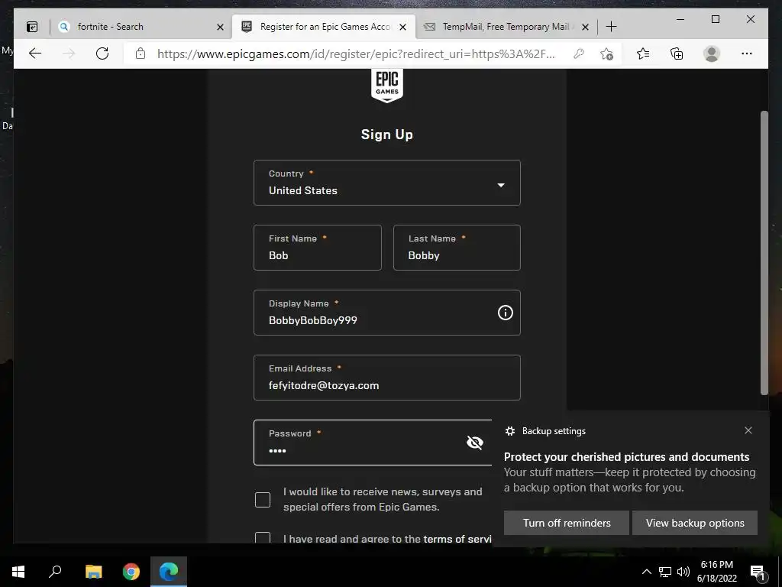The height and width of the screenshot is (587, 782).
Task: Focus the First Name field
Action: (x=318, y=248)
